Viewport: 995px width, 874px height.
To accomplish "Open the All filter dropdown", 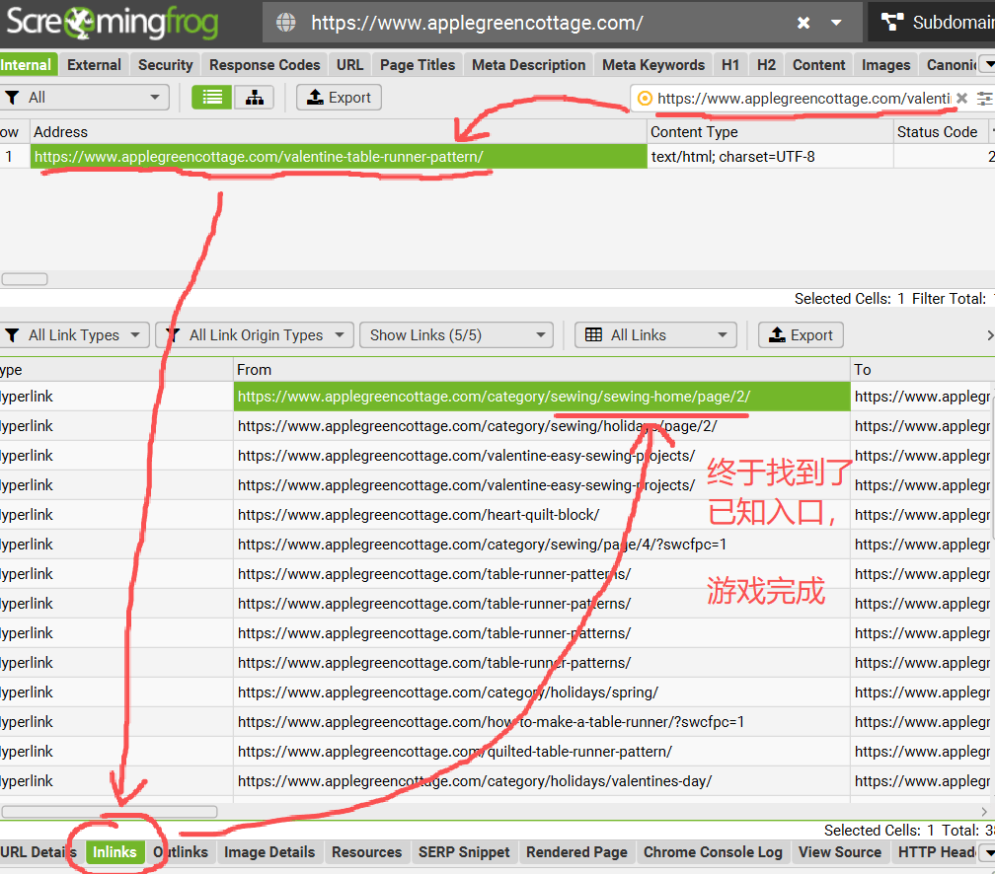I will pyautogui.click(x=85, y=97).
